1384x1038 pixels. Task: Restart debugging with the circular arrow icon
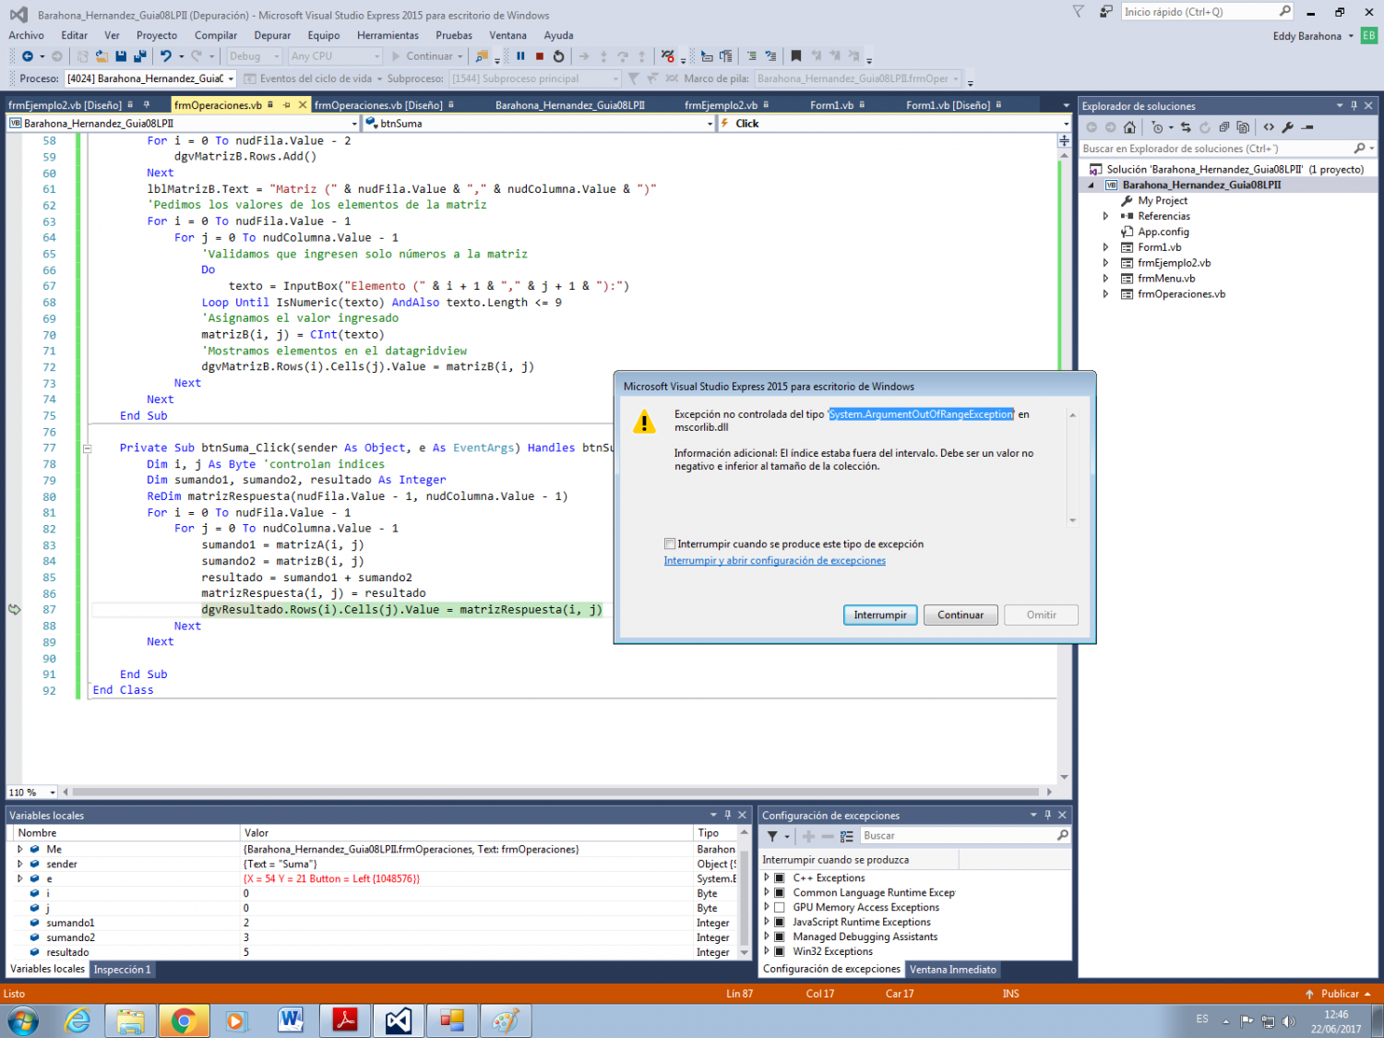click(x=558, y=56)
